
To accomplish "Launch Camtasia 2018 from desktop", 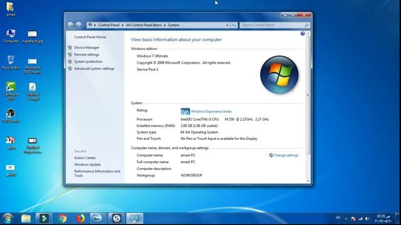I will pos(11,91).
